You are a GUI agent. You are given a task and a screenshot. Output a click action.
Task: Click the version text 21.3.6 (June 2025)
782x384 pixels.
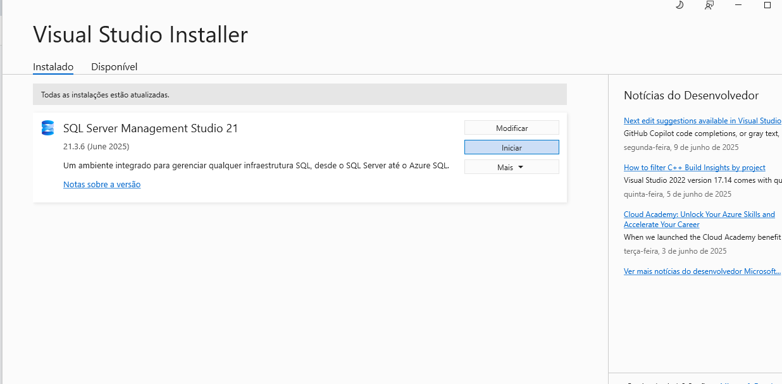tap(96, 147)
